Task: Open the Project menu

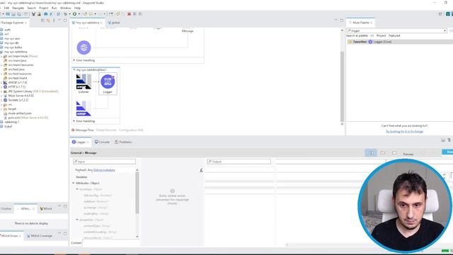Action: point(43,8)
